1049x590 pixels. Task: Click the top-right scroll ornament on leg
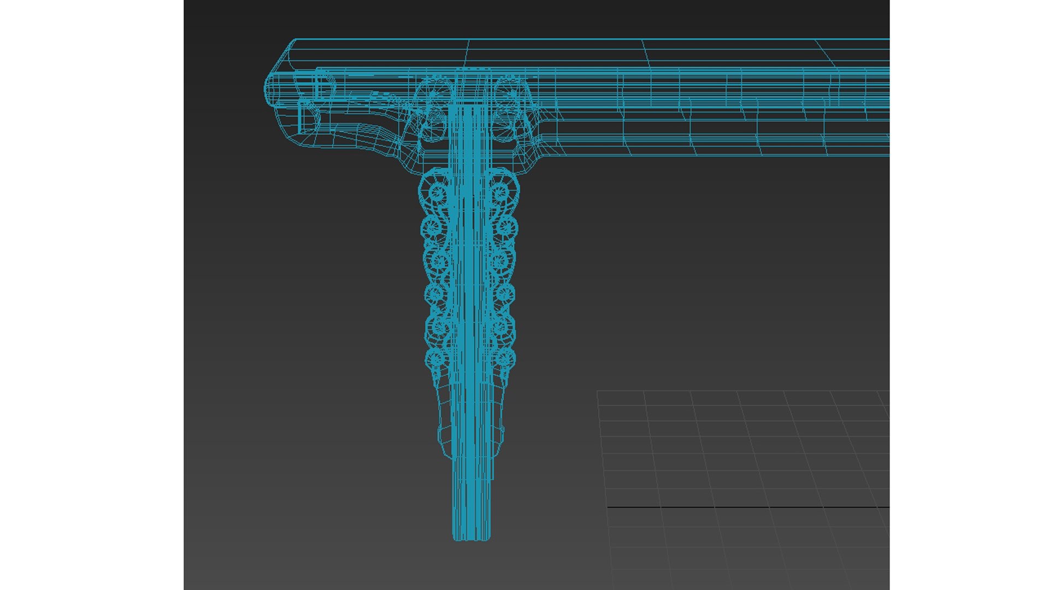502,192
